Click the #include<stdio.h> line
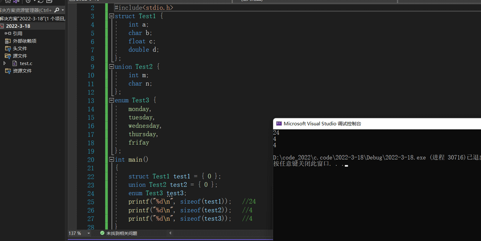Image resolution: width=481 pixels, height=241 pixels. (x=144, y=8)
